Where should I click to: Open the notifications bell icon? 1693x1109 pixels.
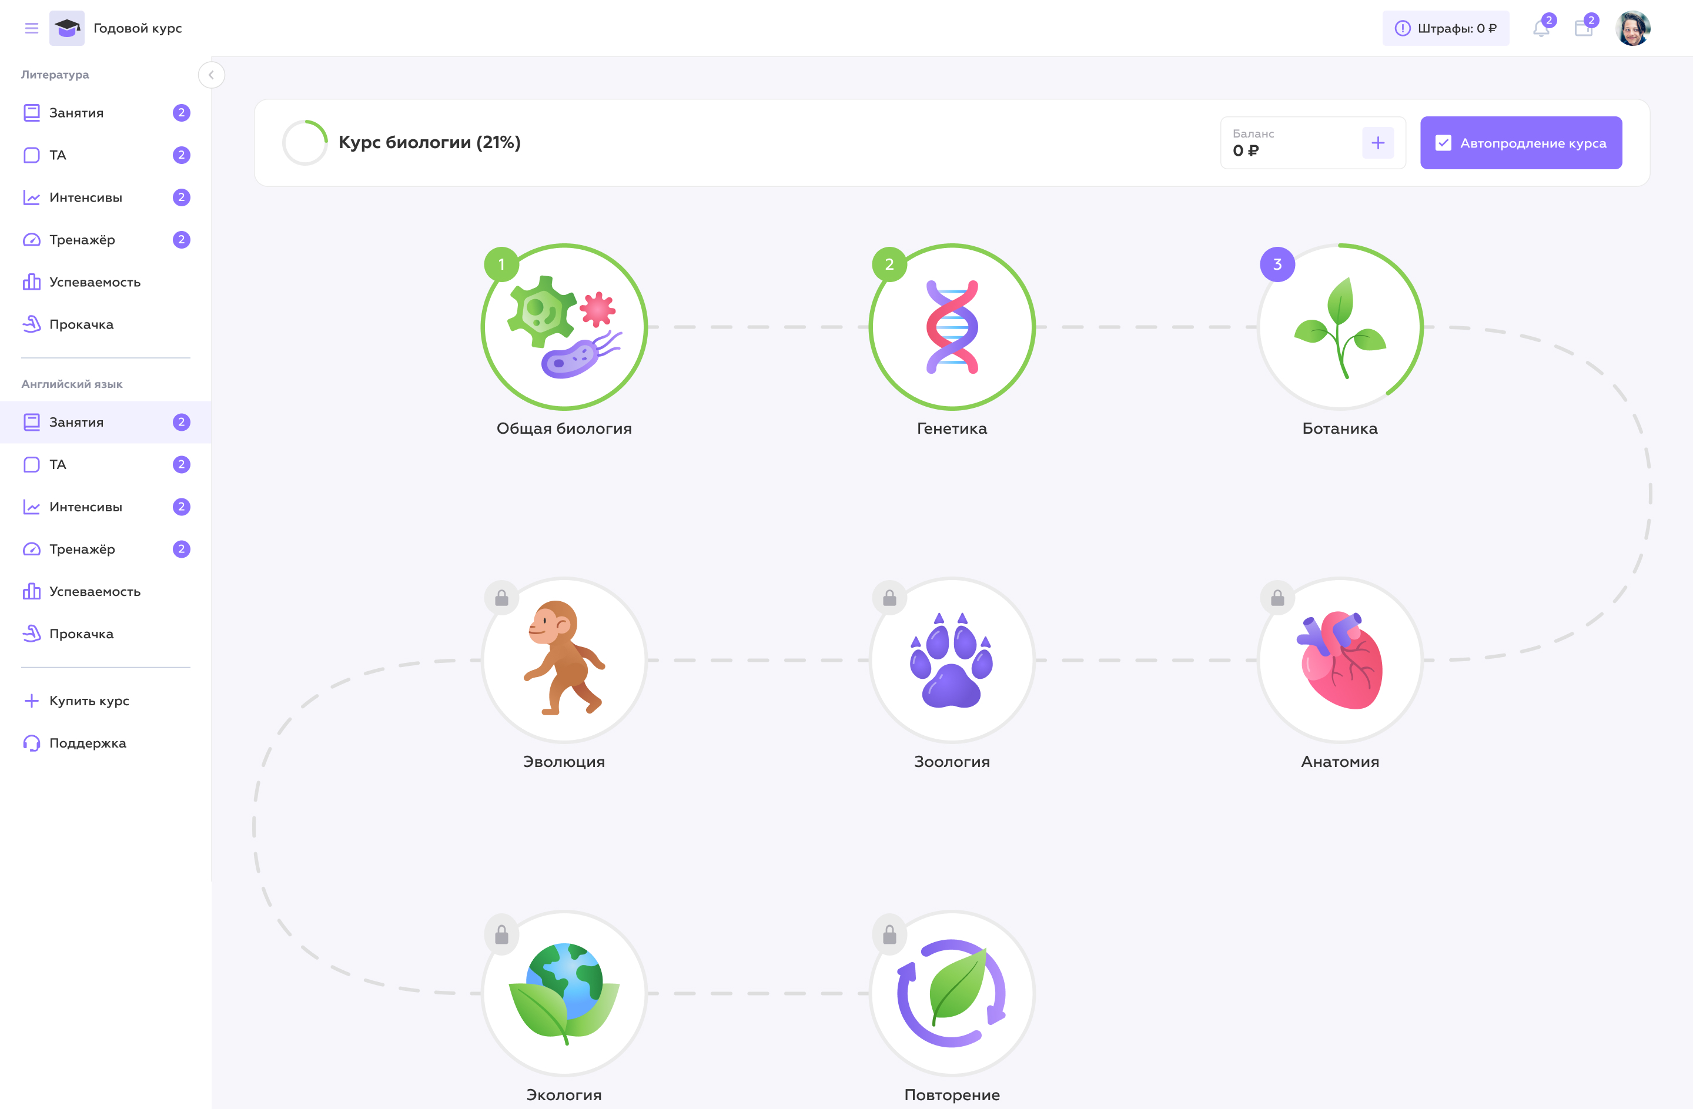(x=1541, y=28)
